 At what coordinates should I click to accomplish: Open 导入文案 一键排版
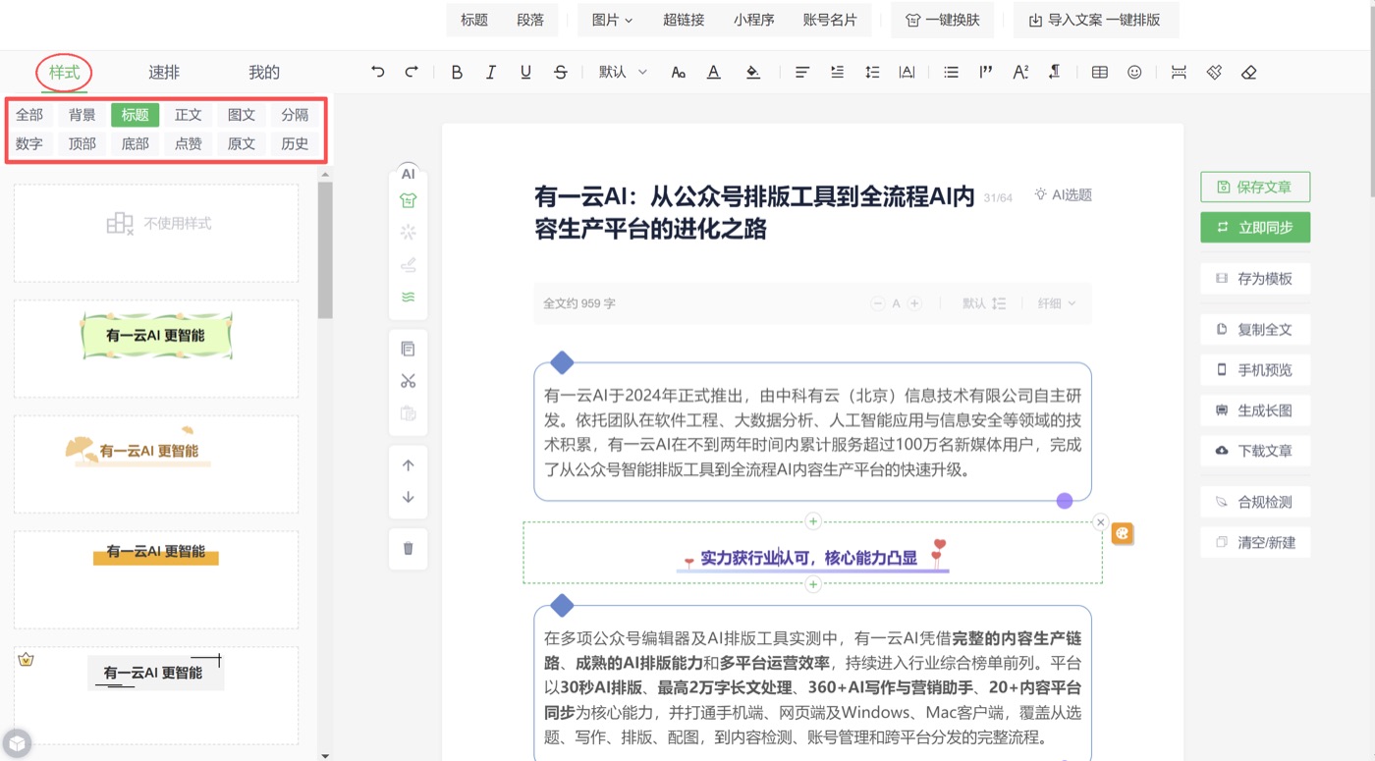(1095, 20)
